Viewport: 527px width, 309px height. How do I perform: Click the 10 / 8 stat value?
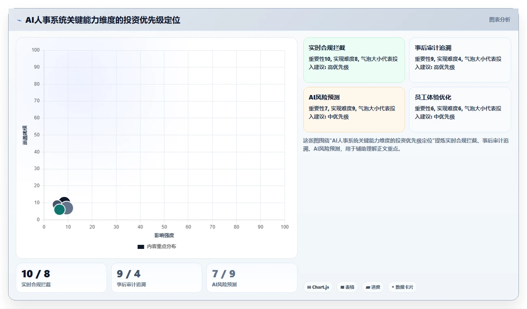36,274
